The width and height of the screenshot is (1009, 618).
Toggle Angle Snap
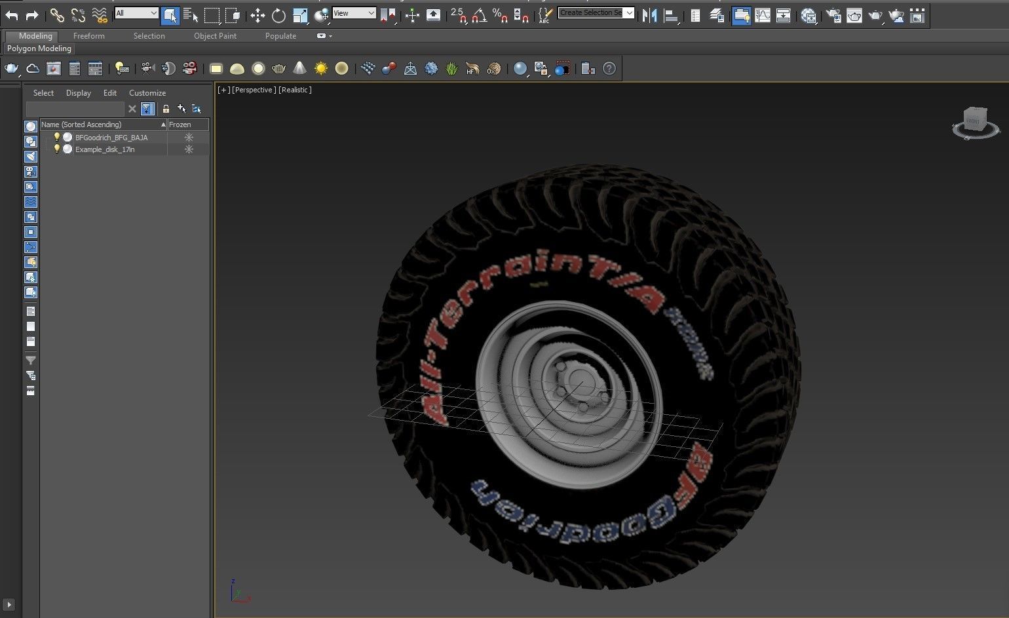(x=480, y=15)
